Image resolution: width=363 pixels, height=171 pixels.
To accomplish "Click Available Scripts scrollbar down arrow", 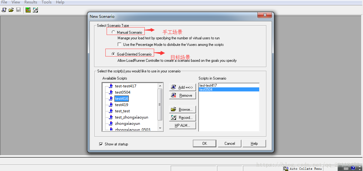I will pos(160,128).
